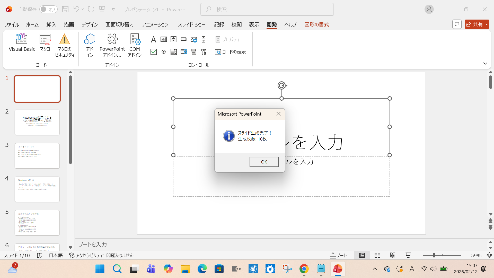The image size is (494, 278).
Task: Open the Share button dropdown arrow
Action: 487,24
